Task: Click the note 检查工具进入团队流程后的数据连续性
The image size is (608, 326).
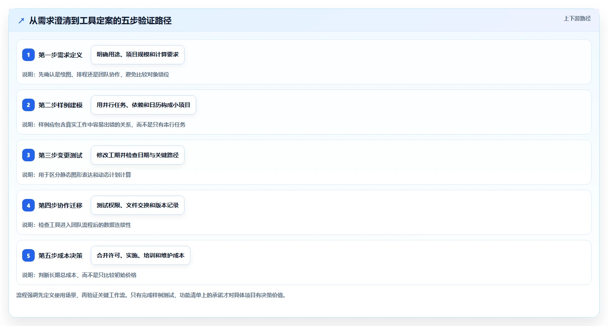Action: [77, 225]
